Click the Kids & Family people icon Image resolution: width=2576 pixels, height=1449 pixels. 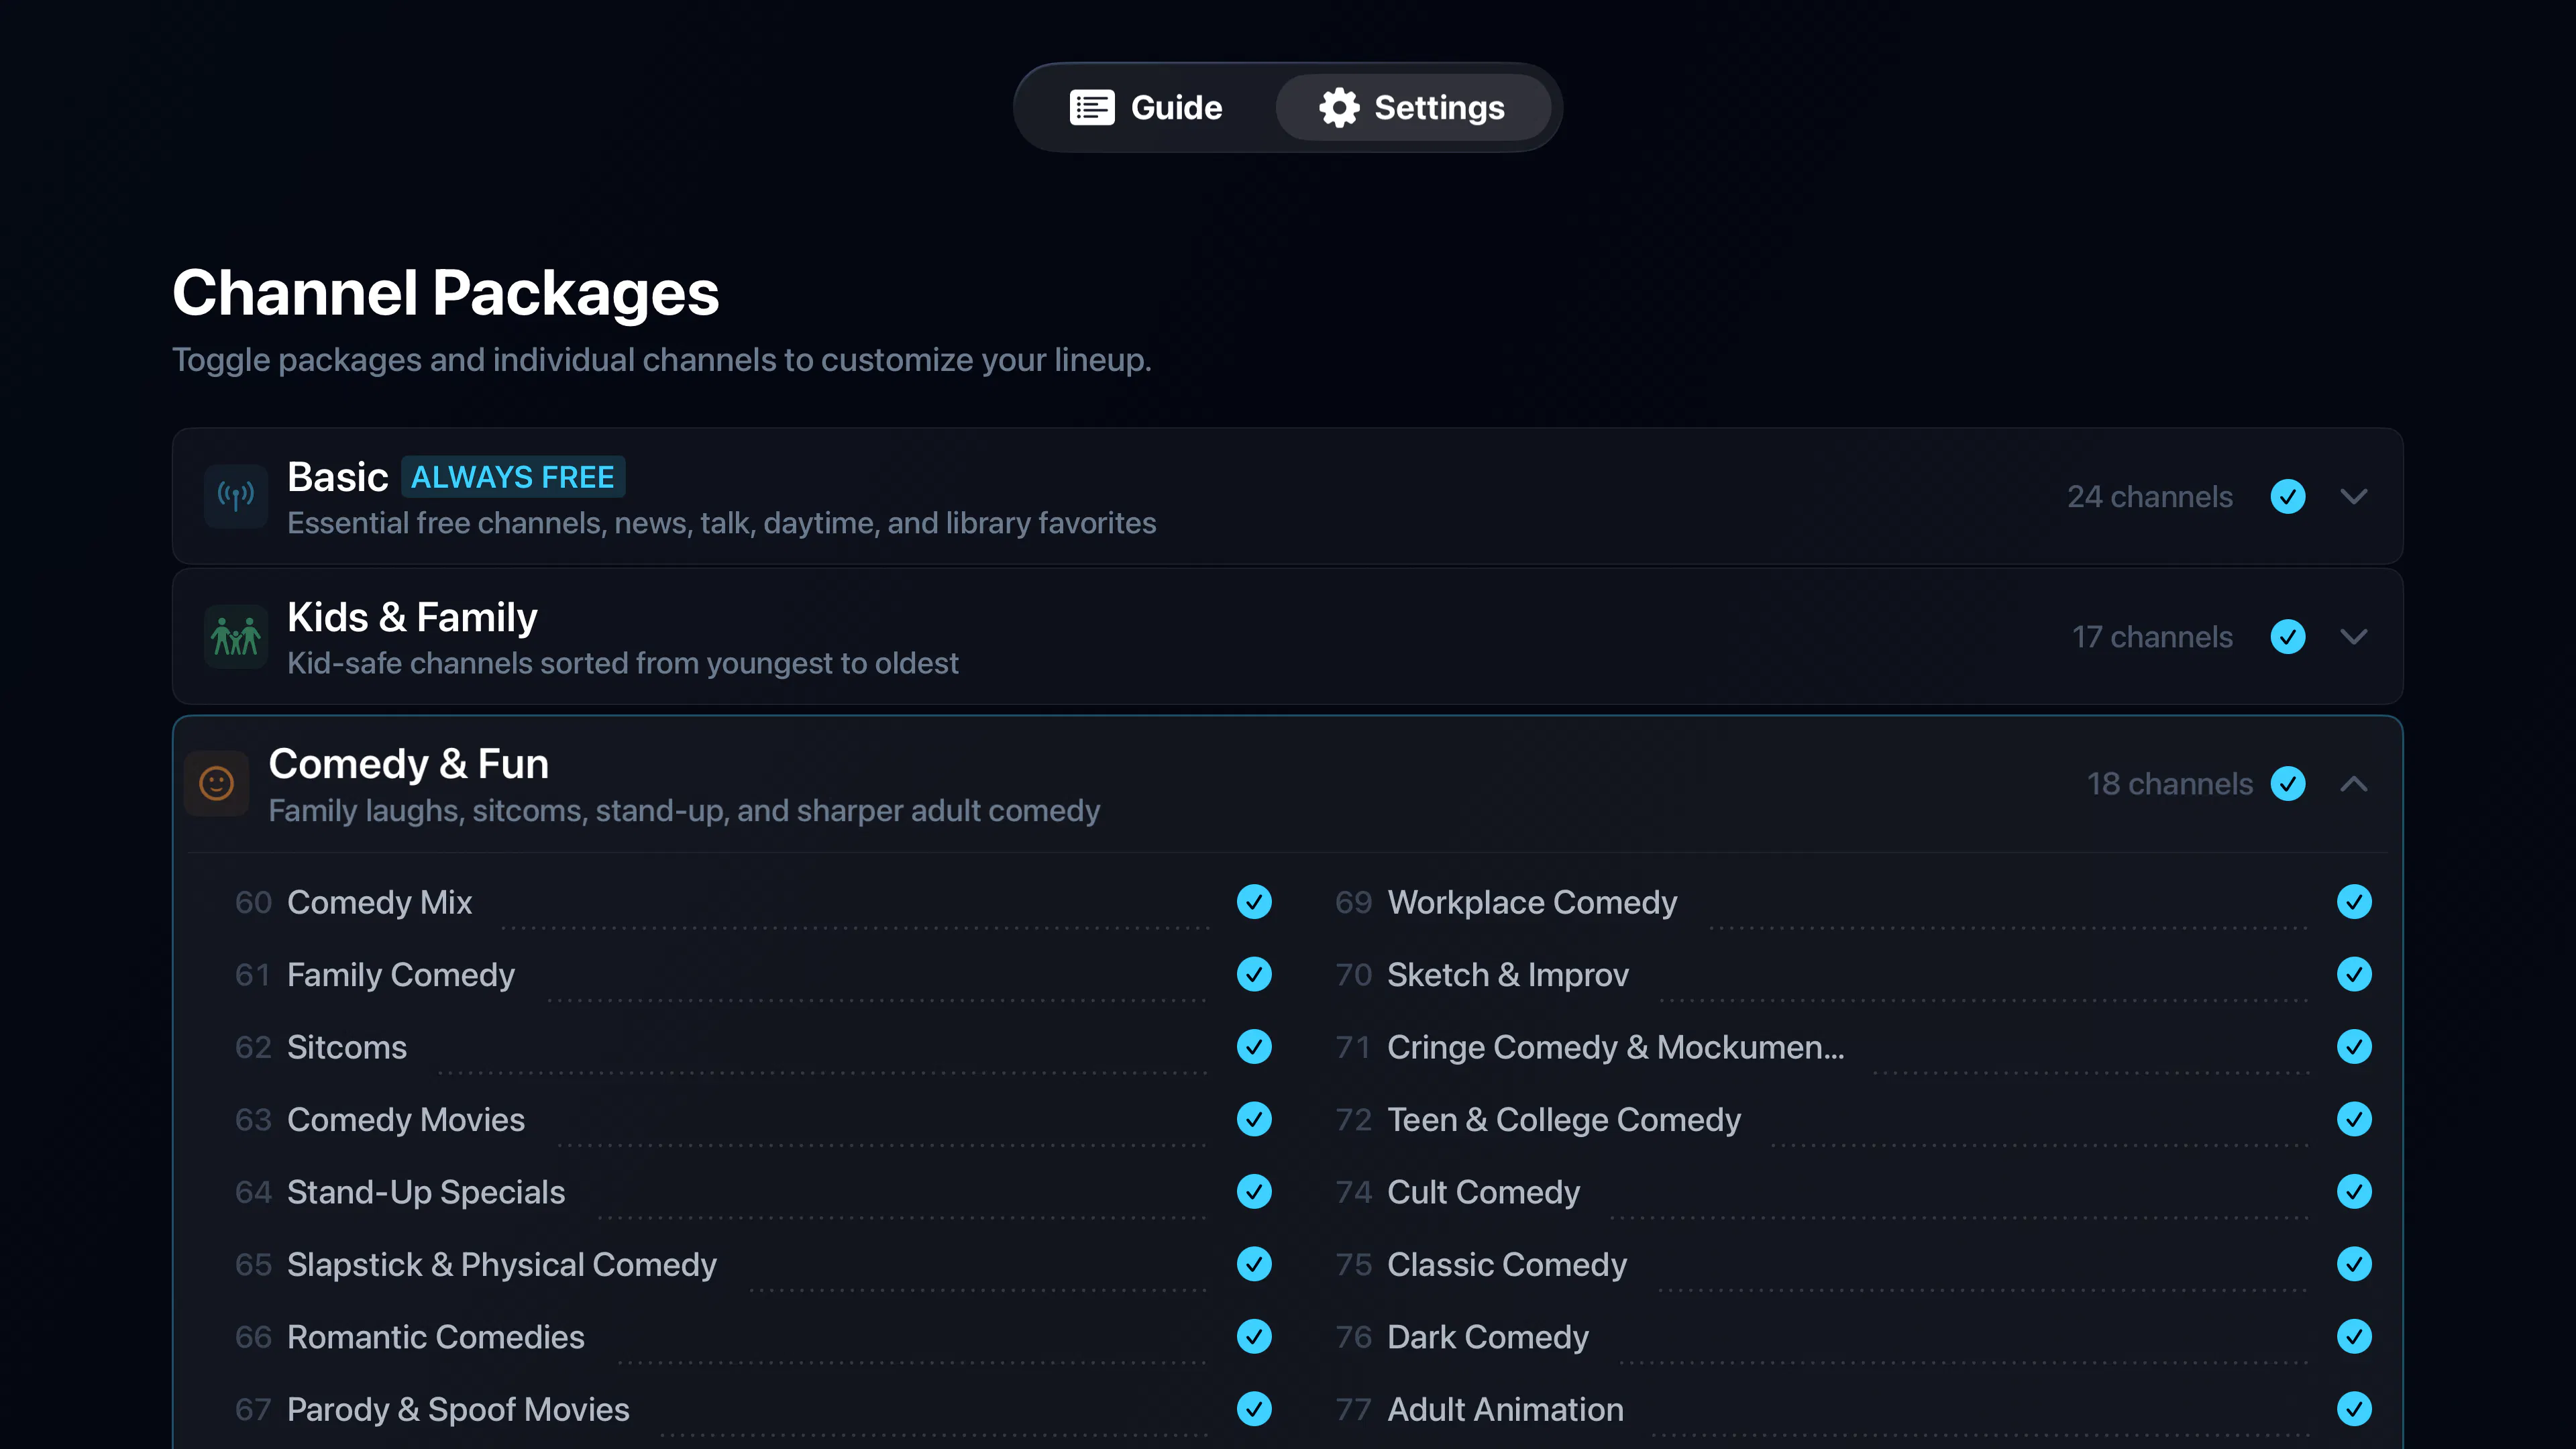pos(236,636)
